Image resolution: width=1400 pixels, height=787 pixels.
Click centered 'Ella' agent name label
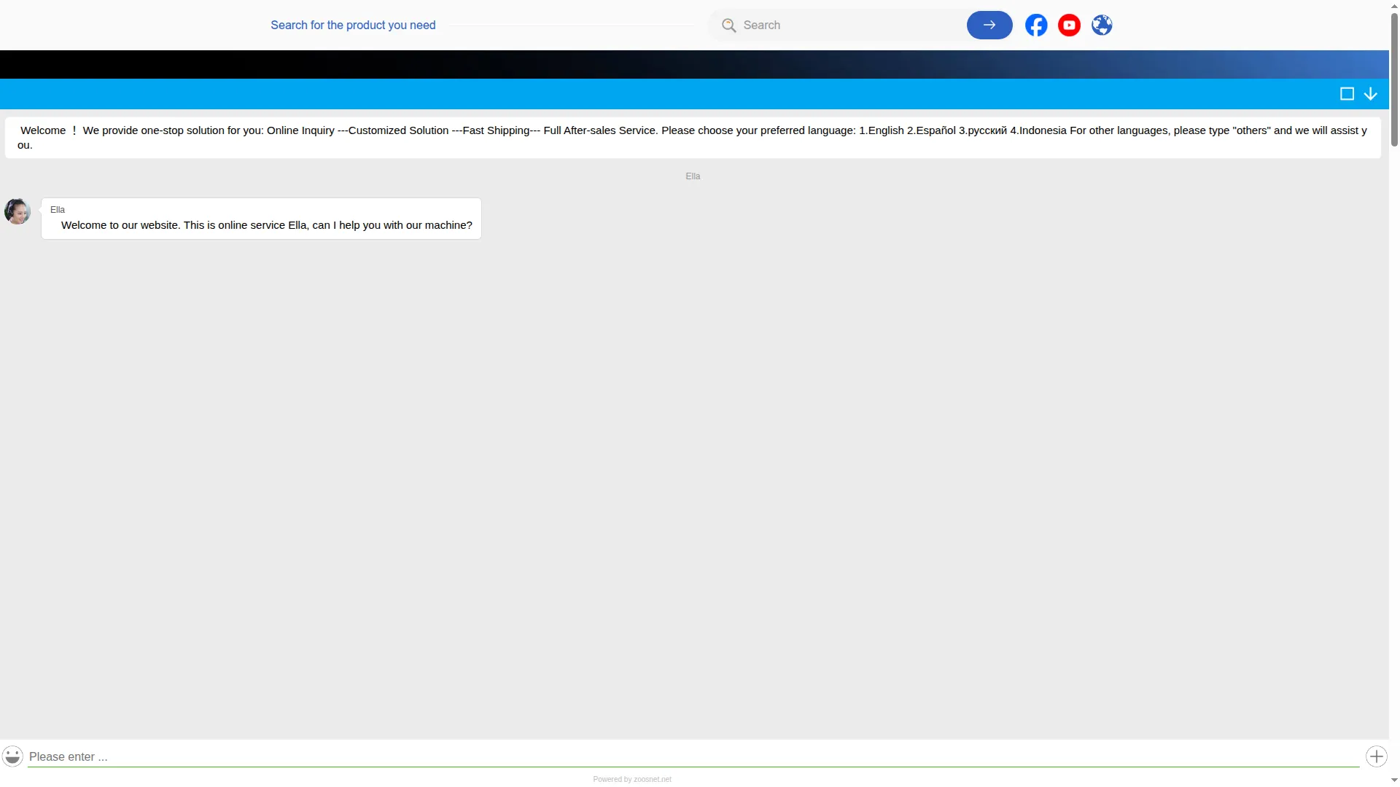[693, 176]
